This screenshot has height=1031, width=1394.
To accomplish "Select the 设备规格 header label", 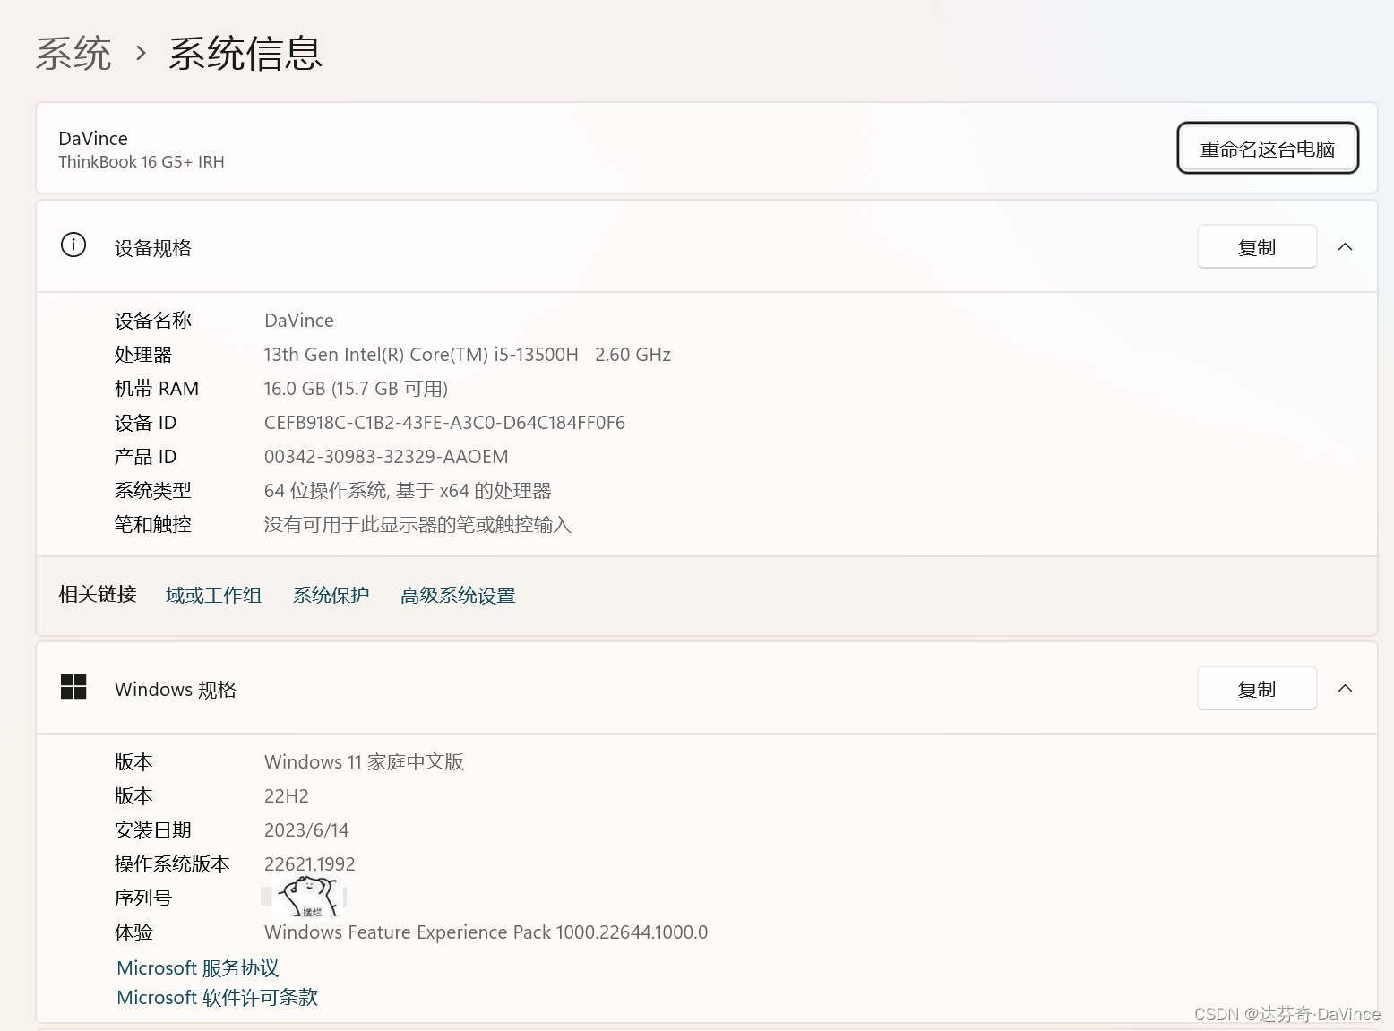I will pyautogui.click(x=153, y=248).
